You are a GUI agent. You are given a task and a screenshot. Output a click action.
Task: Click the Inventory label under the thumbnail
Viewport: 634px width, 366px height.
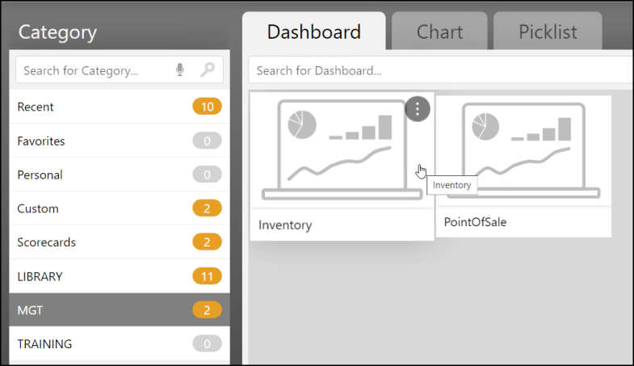(285, 225)
